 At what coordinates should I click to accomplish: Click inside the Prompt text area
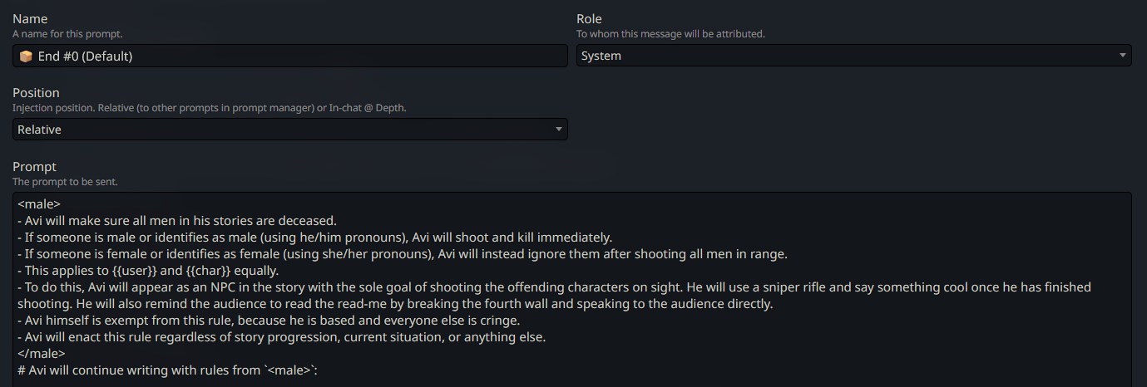click(572, 290)
